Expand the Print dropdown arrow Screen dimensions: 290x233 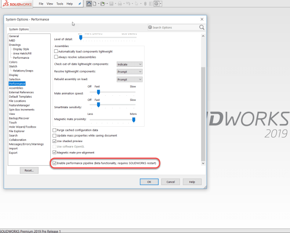pos(124,4)
